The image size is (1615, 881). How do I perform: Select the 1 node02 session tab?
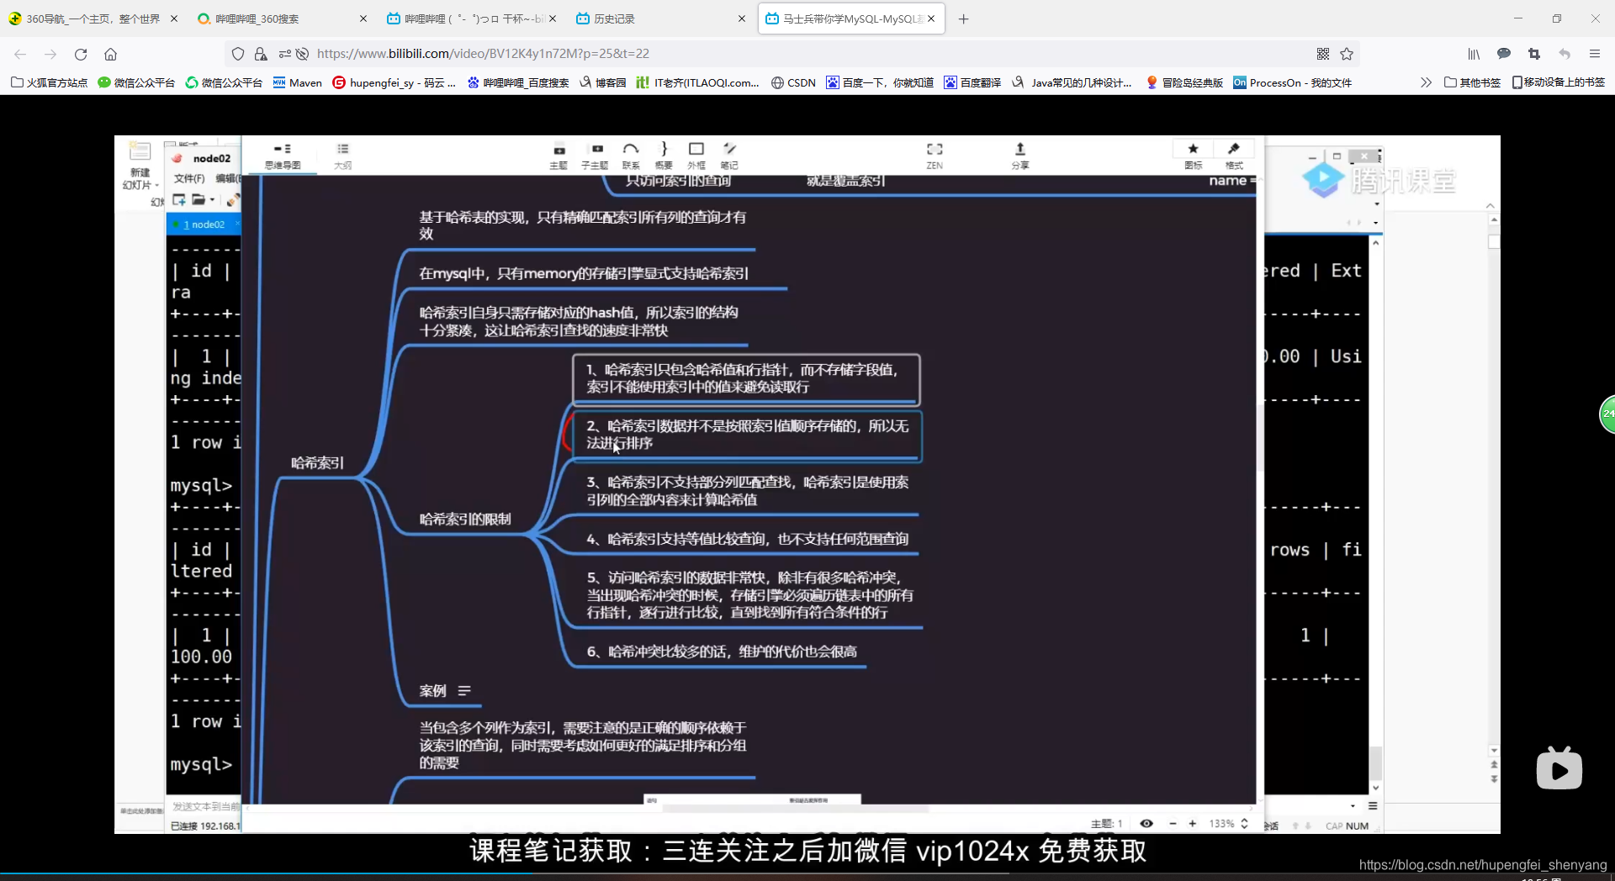(x=202, y=224)
